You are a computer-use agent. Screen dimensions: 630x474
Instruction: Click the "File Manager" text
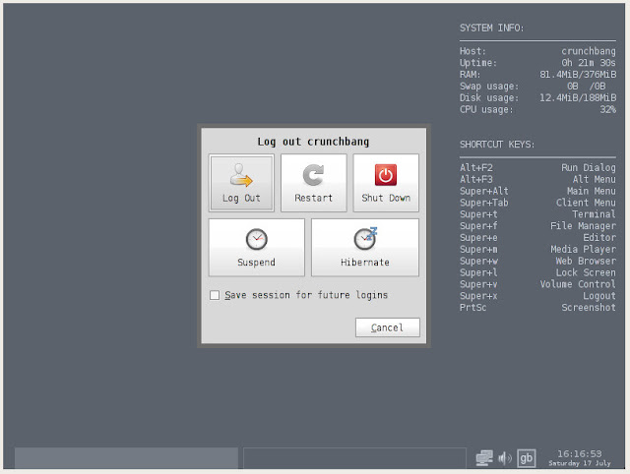coord(583,226)
